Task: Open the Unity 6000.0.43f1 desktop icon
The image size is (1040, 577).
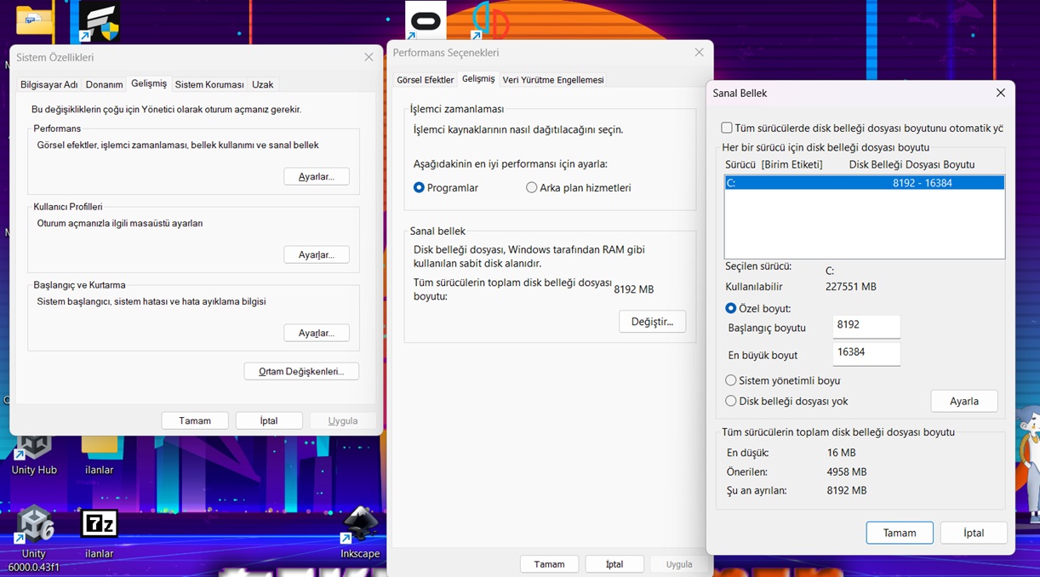Action: (x=34, y=525)
